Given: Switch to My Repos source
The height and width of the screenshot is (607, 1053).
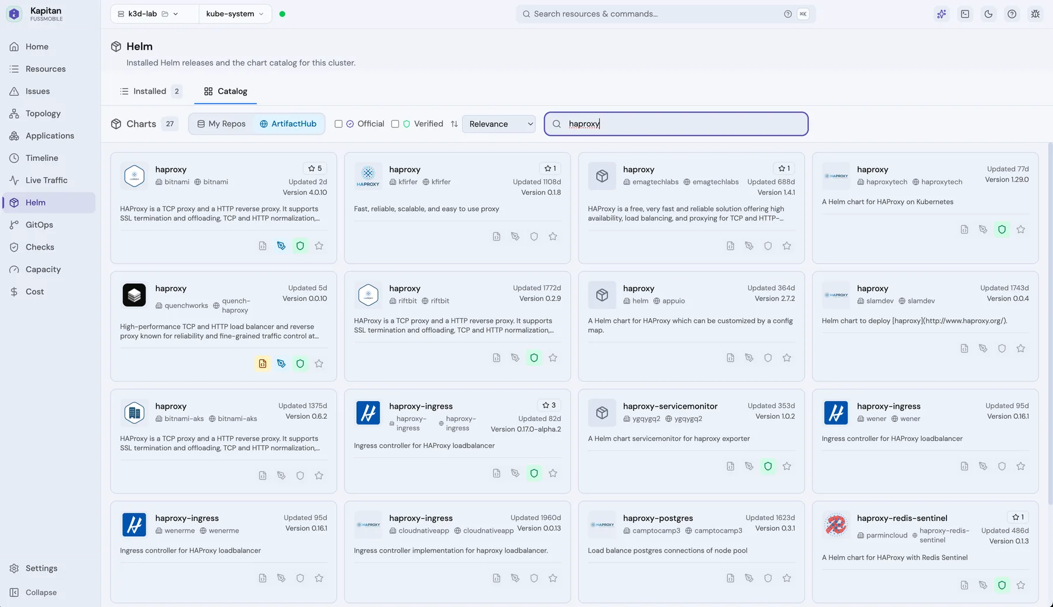Looking at the screenshot, I should 221,124.
